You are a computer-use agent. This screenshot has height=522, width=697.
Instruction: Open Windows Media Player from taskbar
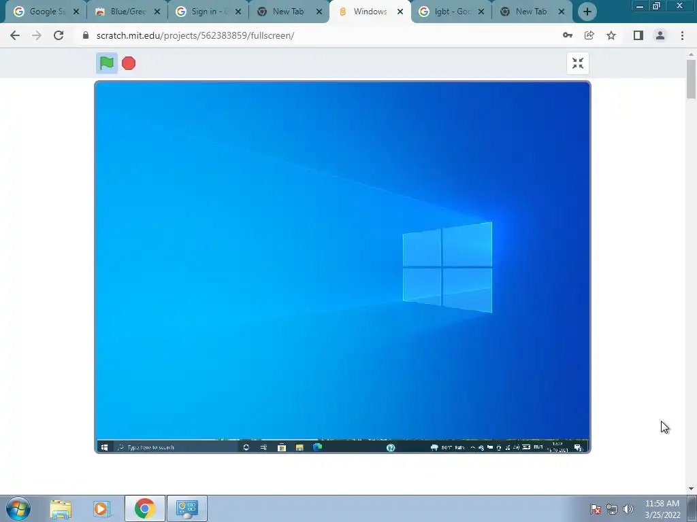(x=102, y=508)
